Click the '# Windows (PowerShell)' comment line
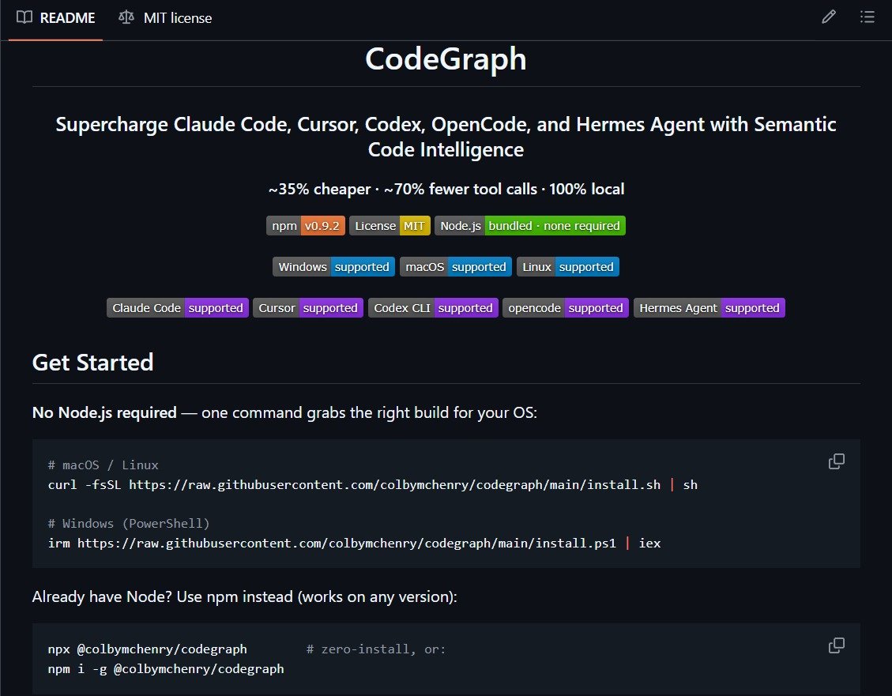 (x=129, y=523)
